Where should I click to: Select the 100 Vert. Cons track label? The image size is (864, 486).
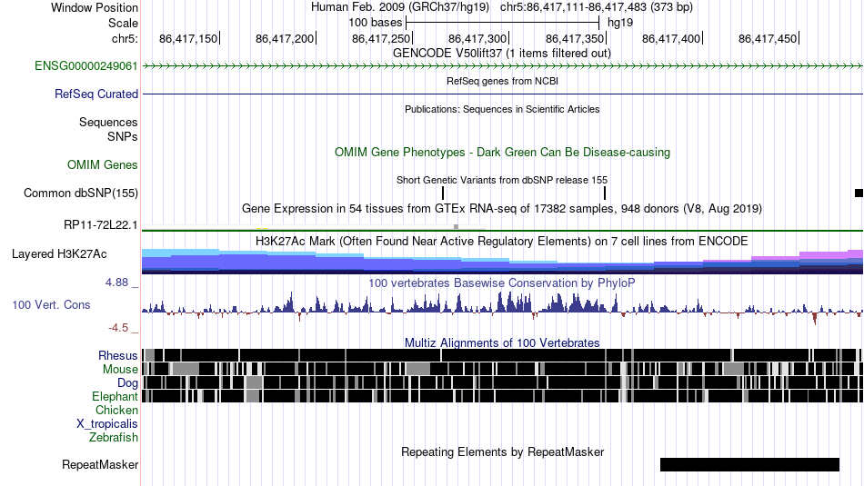51,305
